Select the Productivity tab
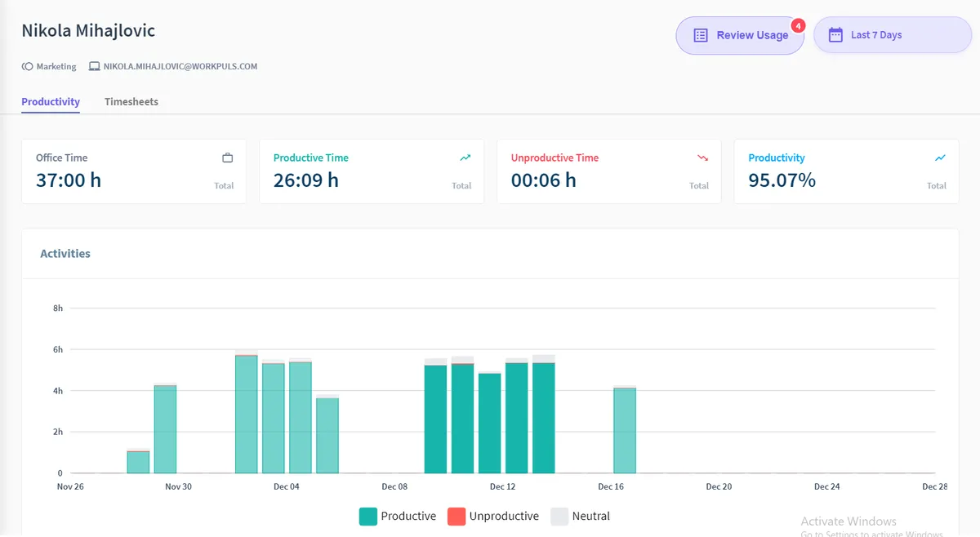 click(x=51, y=102)
